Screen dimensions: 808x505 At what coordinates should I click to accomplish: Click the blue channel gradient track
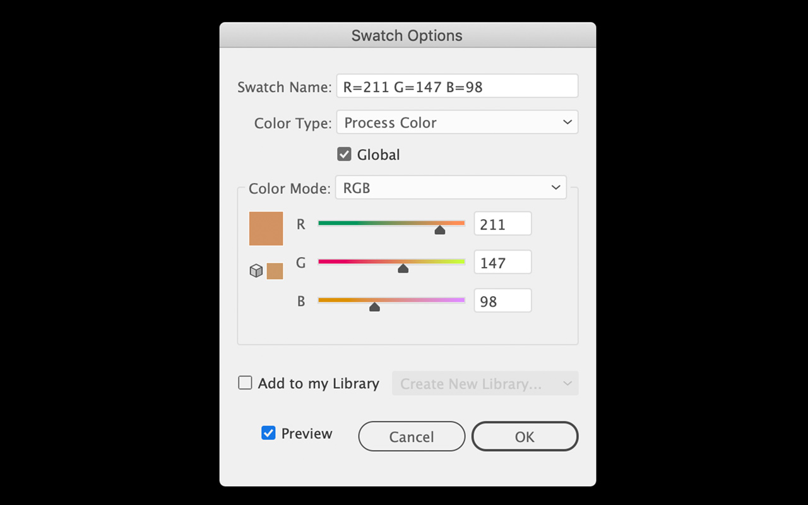(x=391, y=300)
